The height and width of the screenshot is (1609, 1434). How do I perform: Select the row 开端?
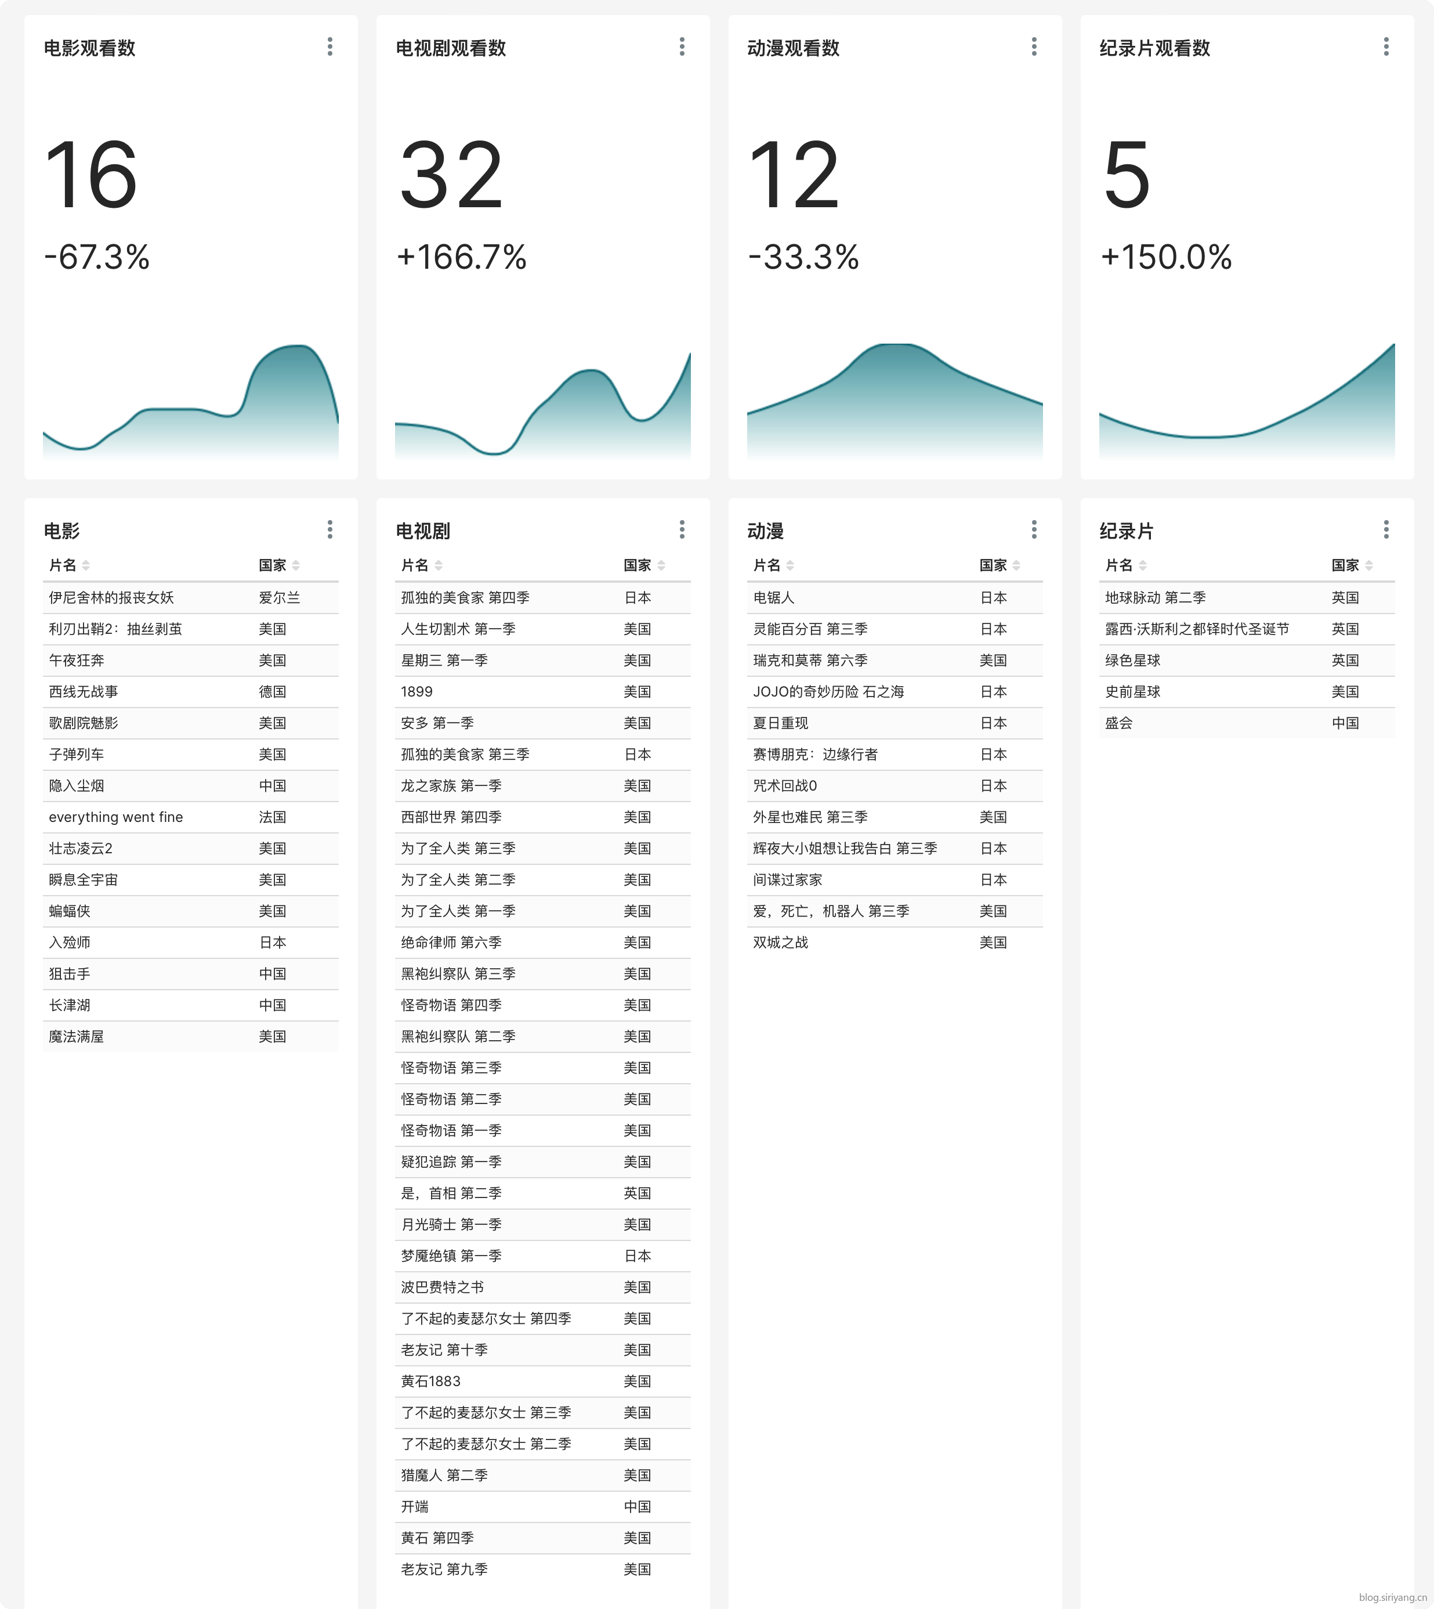tap(543, 1506)
